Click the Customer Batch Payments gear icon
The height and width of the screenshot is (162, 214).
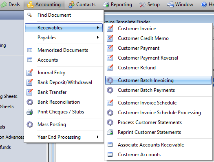tap(110, 90)
